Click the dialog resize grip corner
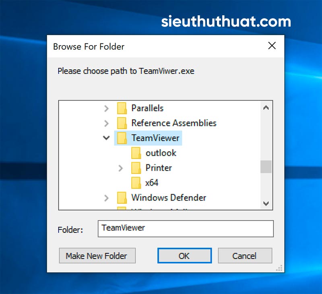This screenshot has height=294, width=322. pyautogui.click(x=279, y=268)
